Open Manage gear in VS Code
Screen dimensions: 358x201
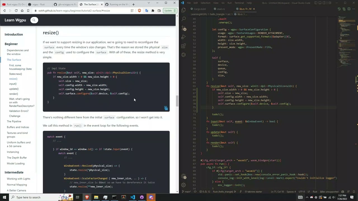pos(183,185)
